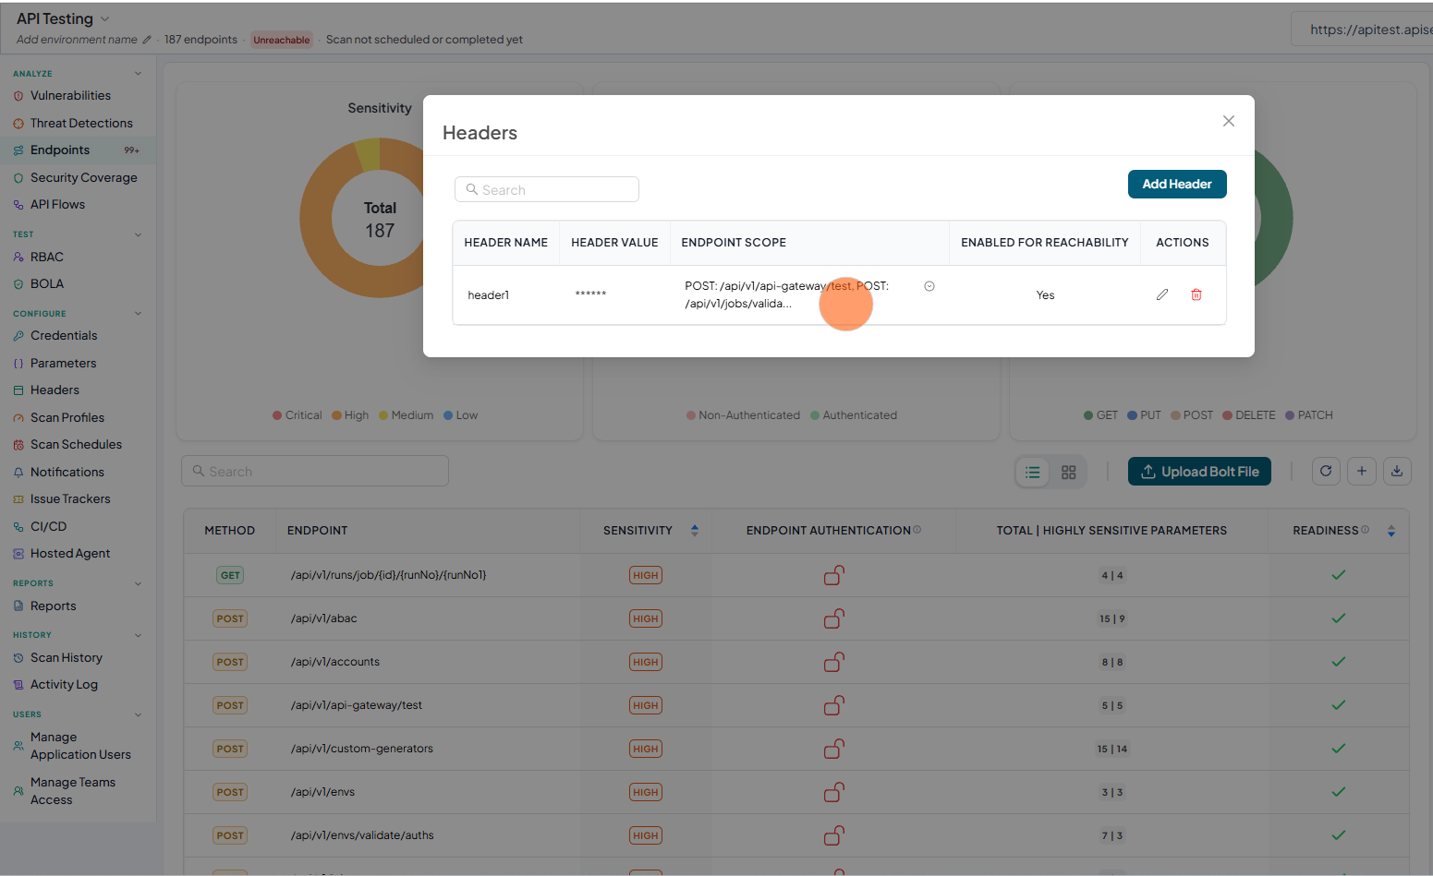Screen dimensions: 1433x876
Task: Add a new endpoint with plus icon
Action: point(1362,471)
